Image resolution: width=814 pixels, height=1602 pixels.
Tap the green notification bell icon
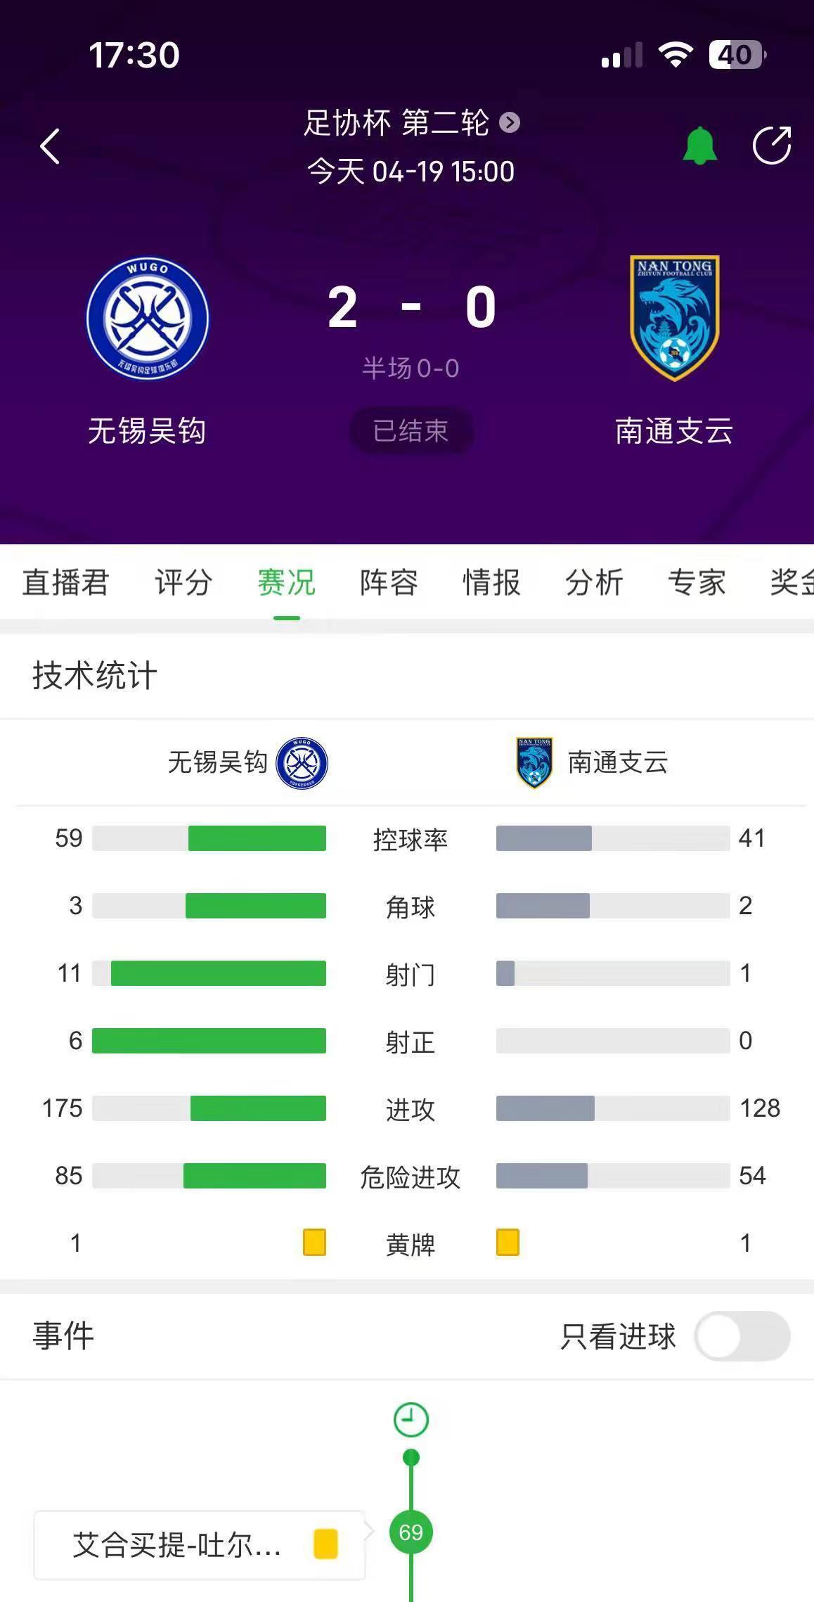pyautogui.click(x=699, y=146)
